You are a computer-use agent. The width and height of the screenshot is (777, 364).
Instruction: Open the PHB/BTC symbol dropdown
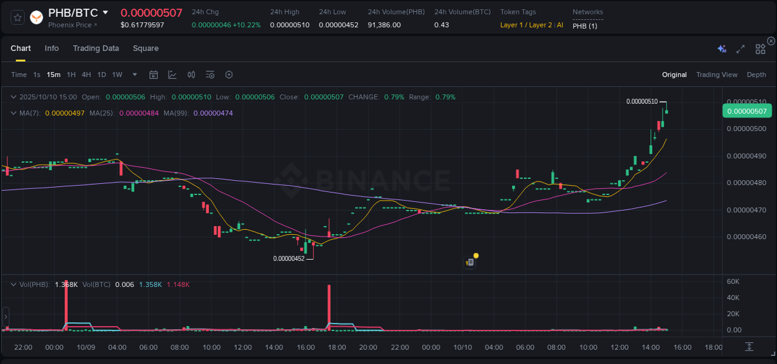tap(104, 12)
